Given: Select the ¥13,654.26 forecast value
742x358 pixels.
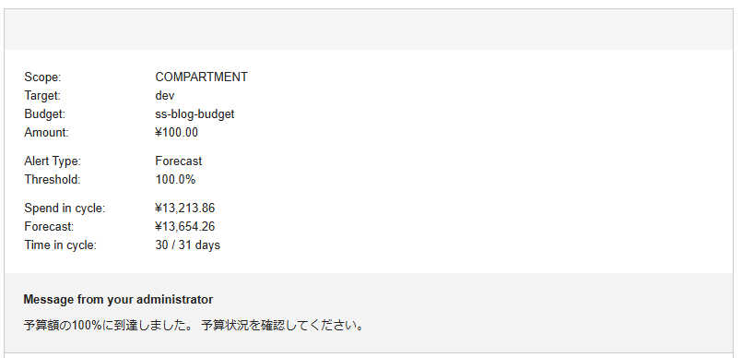Looking at the screenshot, I should (x=184, y=226).
